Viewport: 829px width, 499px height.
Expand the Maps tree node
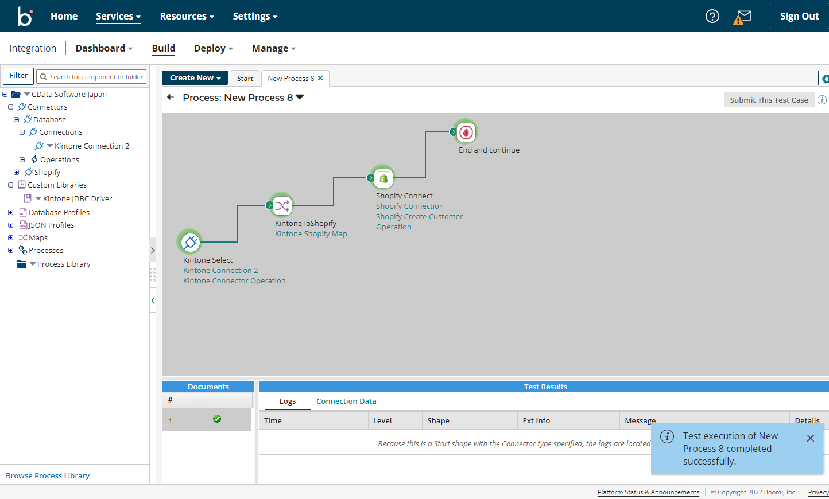[x=10, y=237]
